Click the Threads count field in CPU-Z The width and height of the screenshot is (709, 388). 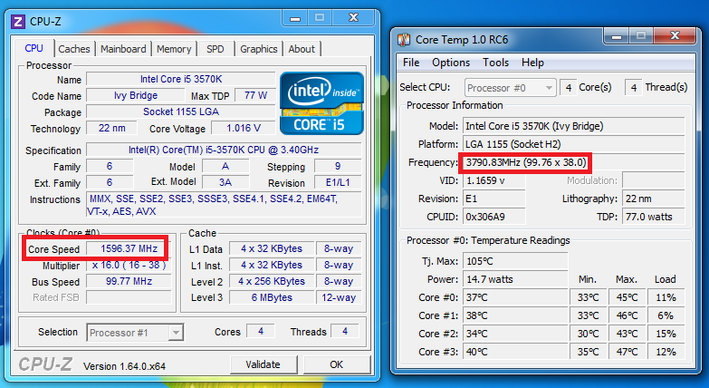click(x=345, y=332)
